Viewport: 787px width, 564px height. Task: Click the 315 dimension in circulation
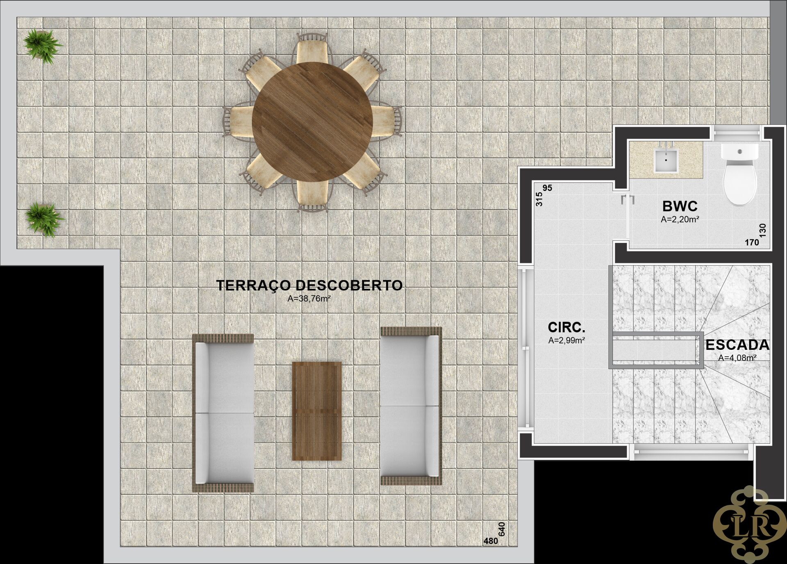(x=539, y=199)
